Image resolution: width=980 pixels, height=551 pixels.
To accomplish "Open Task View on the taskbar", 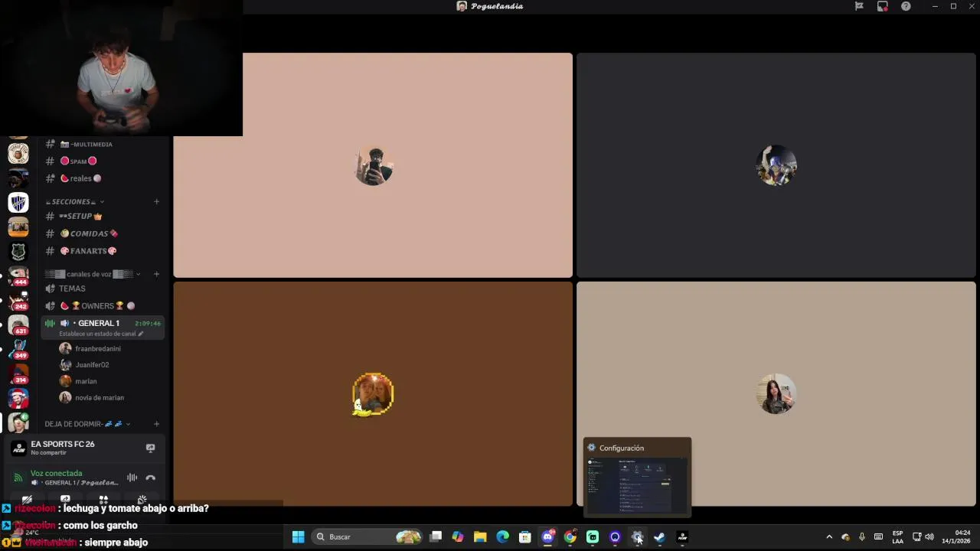I will coord(436,536).
